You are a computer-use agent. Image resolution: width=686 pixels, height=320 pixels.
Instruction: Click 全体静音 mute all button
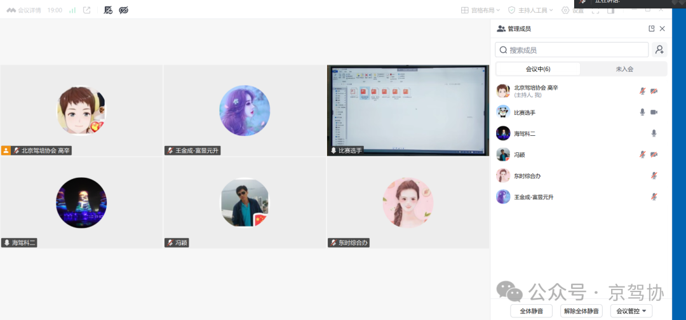pyautogui.click(x=532, y=311)
